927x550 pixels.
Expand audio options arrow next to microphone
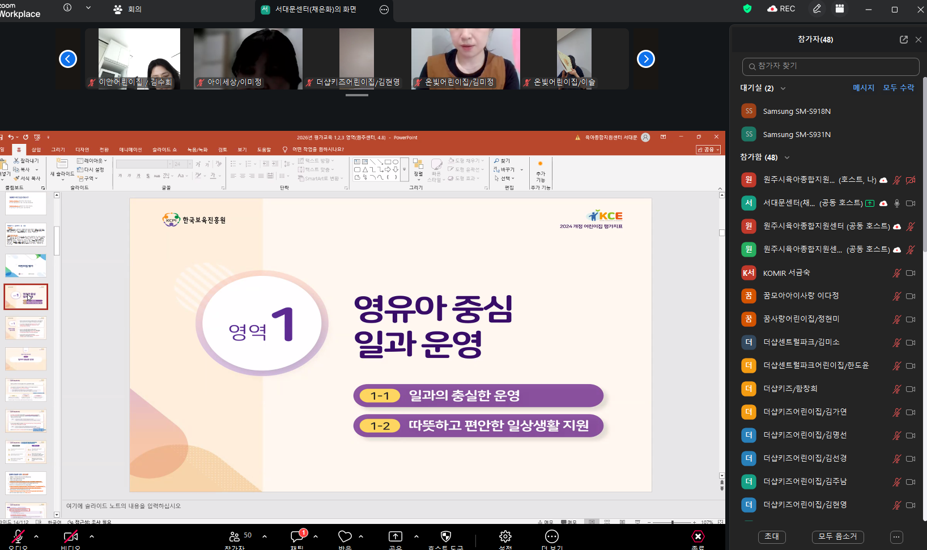pyautogui.click(x=36, y=536)
